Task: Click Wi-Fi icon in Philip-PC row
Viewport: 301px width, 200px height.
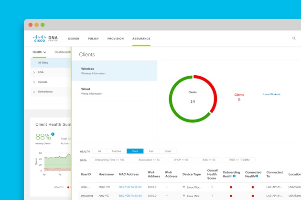Action: pyautogui.click(x=184, y=187)
